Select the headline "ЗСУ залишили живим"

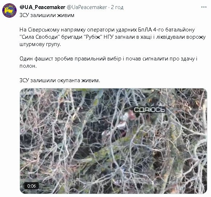point(47,15)
